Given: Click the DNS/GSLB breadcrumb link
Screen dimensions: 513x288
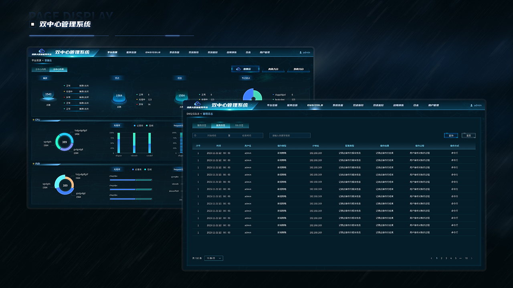Looking at the screenshot, I should (x=192, y=114).
